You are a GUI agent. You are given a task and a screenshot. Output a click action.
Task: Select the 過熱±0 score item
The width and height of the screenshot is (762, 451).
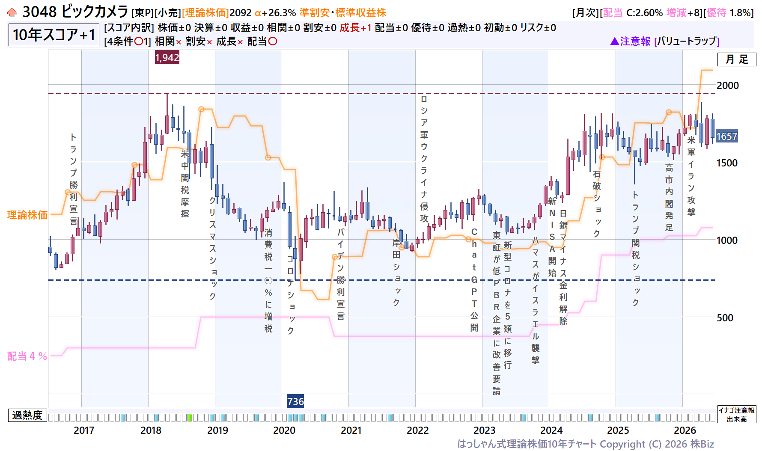[x=464, y=28]
